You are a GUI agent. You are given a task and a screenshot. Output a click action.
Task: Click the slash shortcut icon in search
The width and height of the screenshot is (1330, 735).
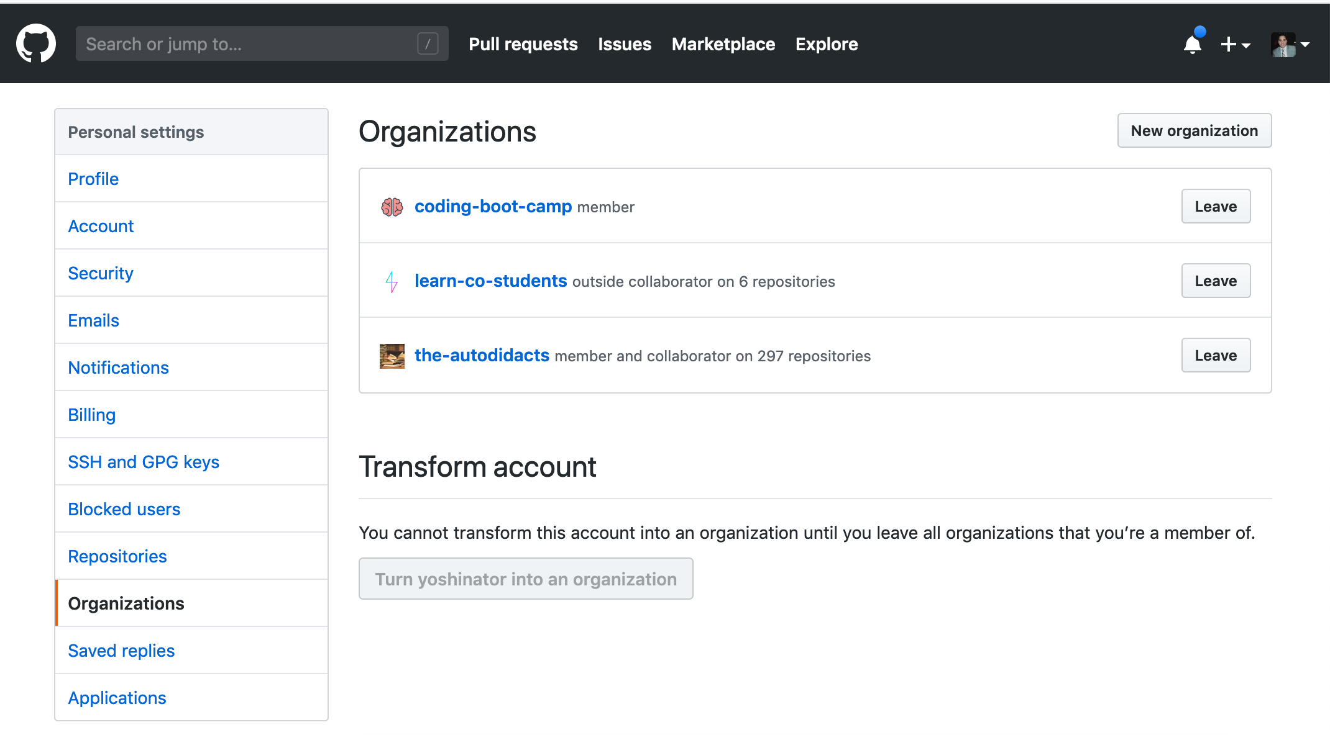pos(428,43)
